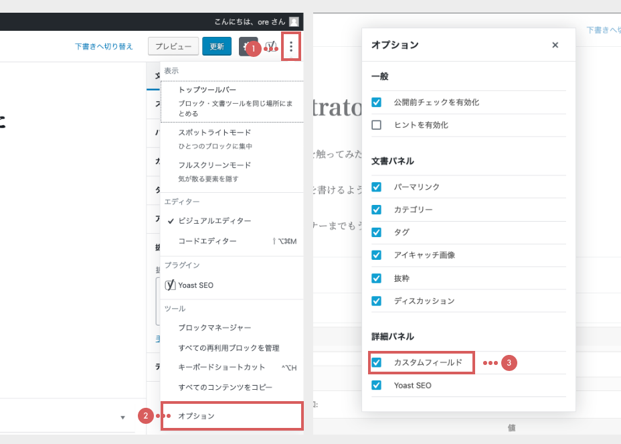621x444 pixels.
Task: Close the オプション dialog with X
Action: [x=555, y=45]
